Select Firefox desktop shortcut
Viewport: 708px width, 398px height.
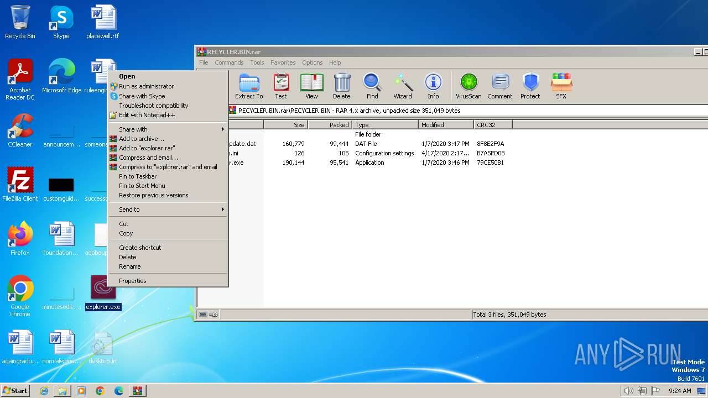pyautogui.click(x=20, y=239)
